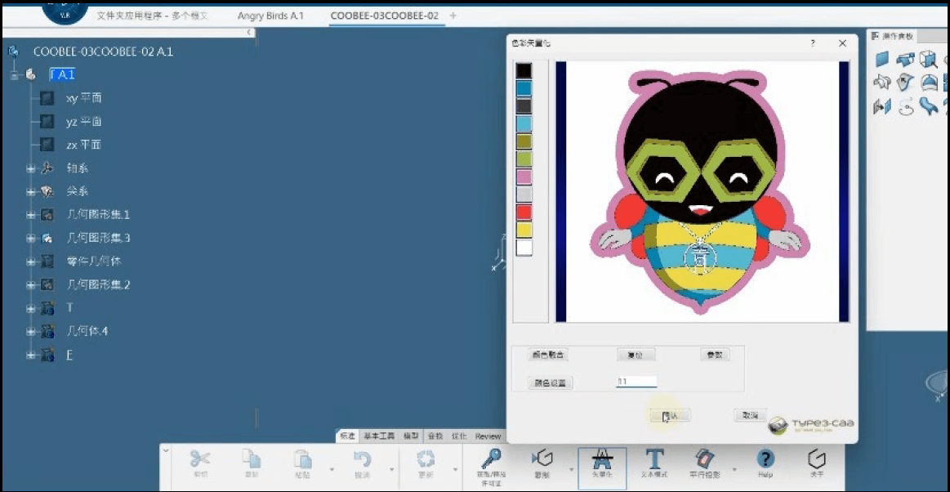Click the wireframe cube with blue face icon
The width and height of the screenshot is (950, 492).
(x=928, y=60)
